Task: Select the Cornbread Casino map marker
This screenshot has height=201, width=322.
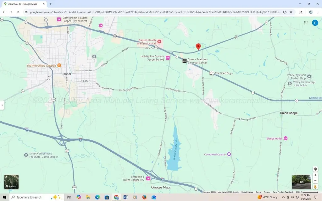Action: coord(229,154)
